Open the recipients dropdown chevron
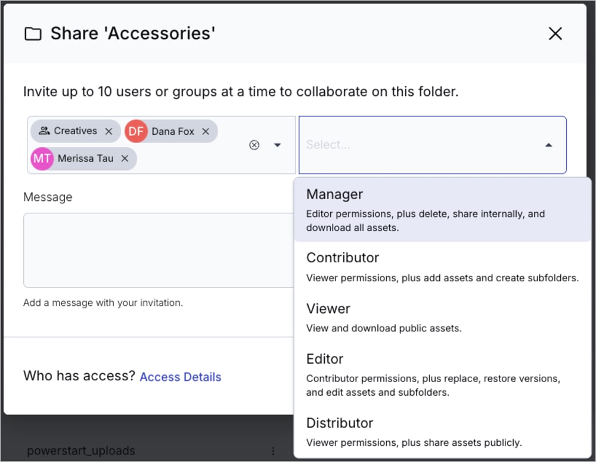Viewport: 596px width, 462px height. coord(278,145)
